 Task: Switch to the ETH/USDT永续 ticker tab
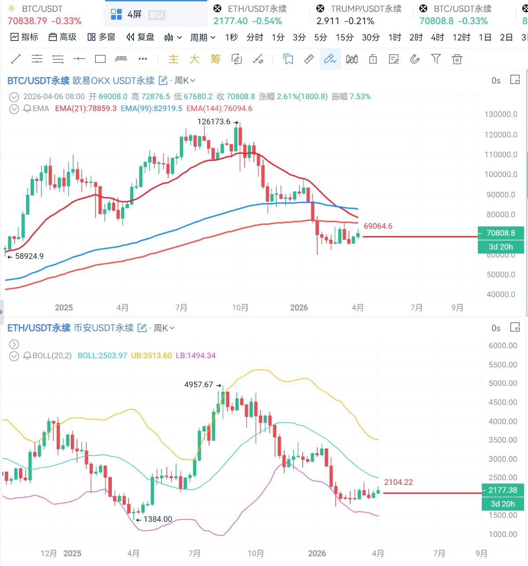258,15
